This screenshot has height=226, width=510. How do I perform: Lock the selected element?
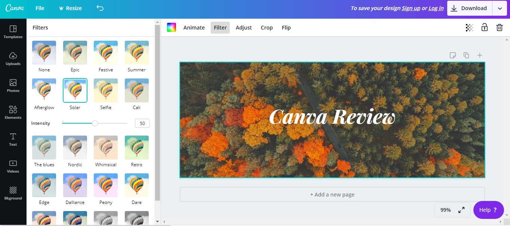click(x=484, y=27)
